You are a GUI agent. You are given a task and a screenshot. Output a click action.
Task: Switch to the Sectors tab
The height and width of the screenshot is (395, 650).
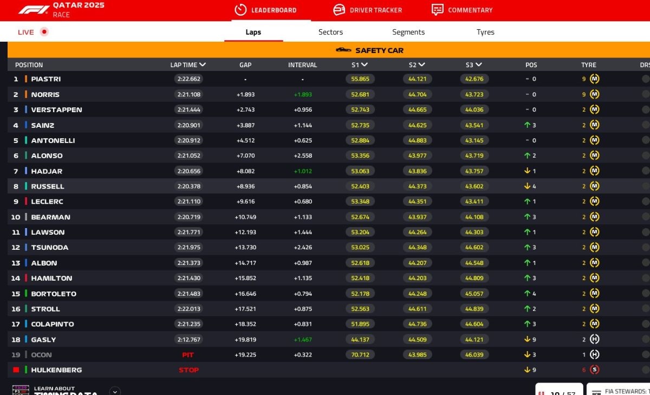pos(330,32)
